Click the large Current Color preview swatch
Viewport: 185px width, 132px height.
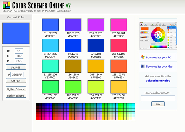tap(16, 33)
